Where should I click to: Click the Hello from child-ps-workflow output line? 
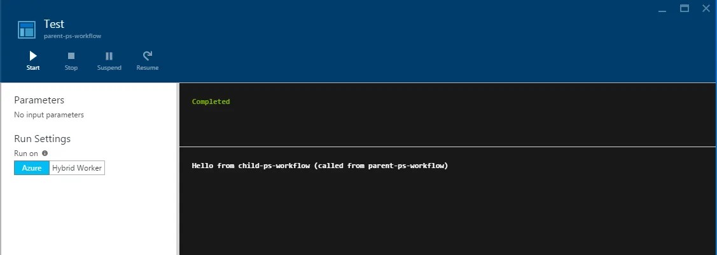pyautogui.click(x=320, y=166)
